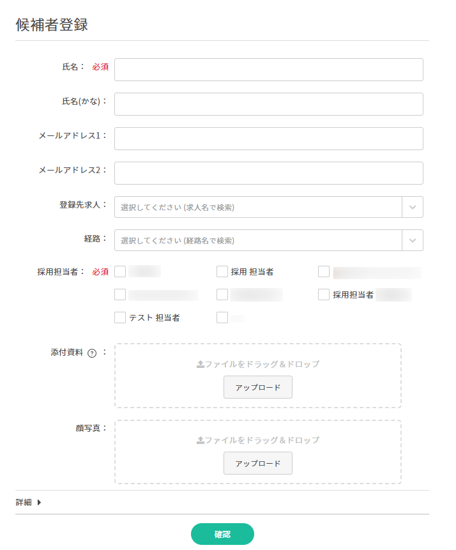Click the 確認 button
Screen dimensions: 456x550
click(x=222, y=534)
